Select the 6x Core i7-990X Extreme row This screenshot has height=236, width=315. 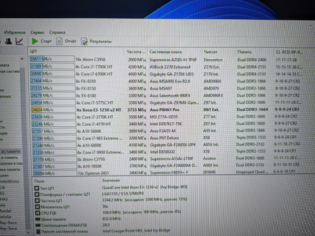click(166, 152)
